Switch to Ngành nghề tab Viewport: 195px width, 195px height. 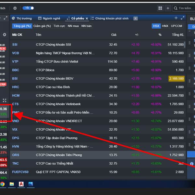click(x=49, y=19)
